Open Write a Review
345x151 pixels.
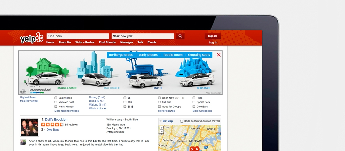(x=85, y=42)
